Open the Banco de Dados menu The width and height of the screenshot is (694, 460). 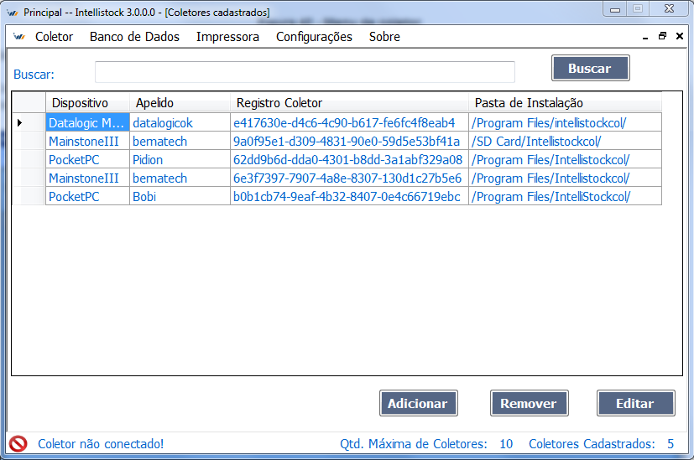pyautogui.click(x=134, y=37)
